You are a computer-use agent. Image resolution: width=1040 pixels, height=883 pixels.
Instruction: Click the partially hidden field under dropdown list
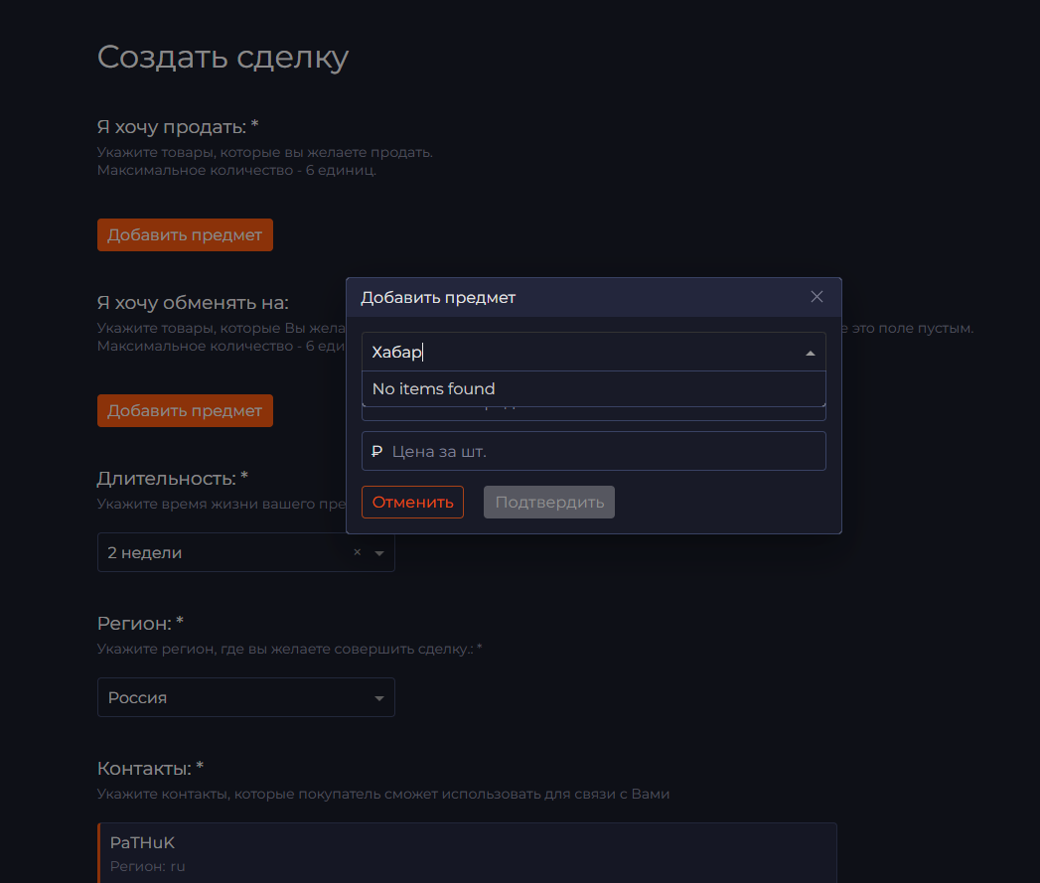593,413
